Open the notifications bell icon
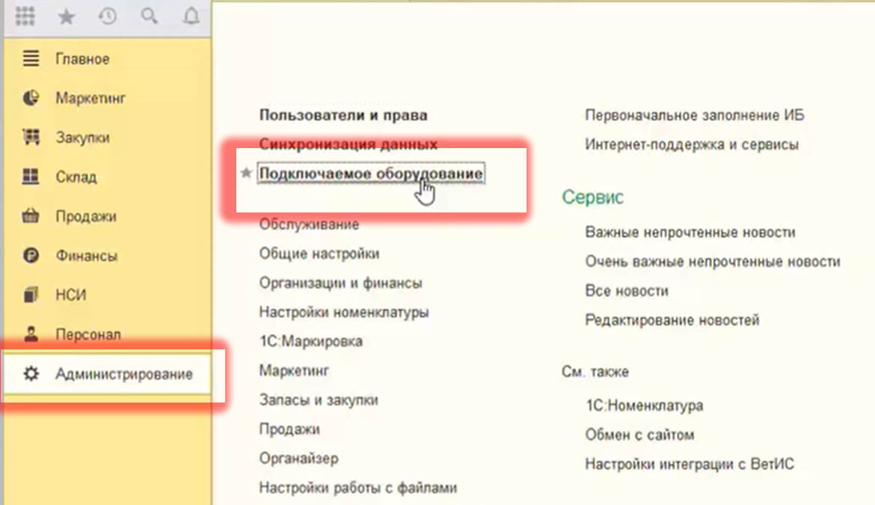The image size is (875, 505). (191, 16)
